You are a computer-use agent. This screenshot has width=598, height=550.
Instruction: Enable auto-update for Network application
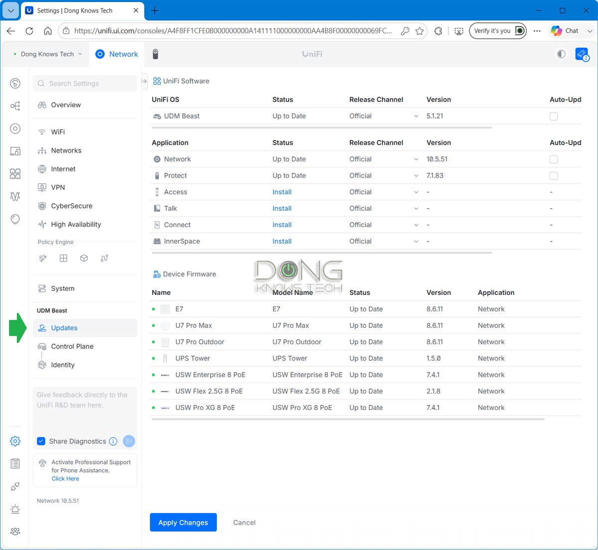[554, 159]
